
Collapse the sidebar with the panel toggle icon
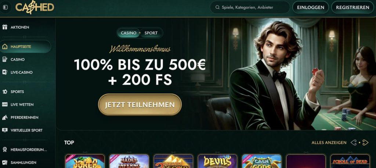[x=5, y=7]
